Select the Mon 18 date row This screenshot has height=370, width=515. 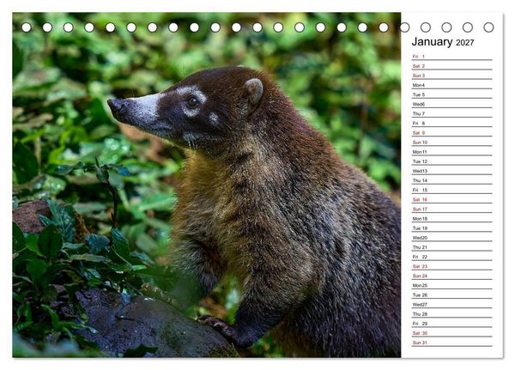click(452, 219)
